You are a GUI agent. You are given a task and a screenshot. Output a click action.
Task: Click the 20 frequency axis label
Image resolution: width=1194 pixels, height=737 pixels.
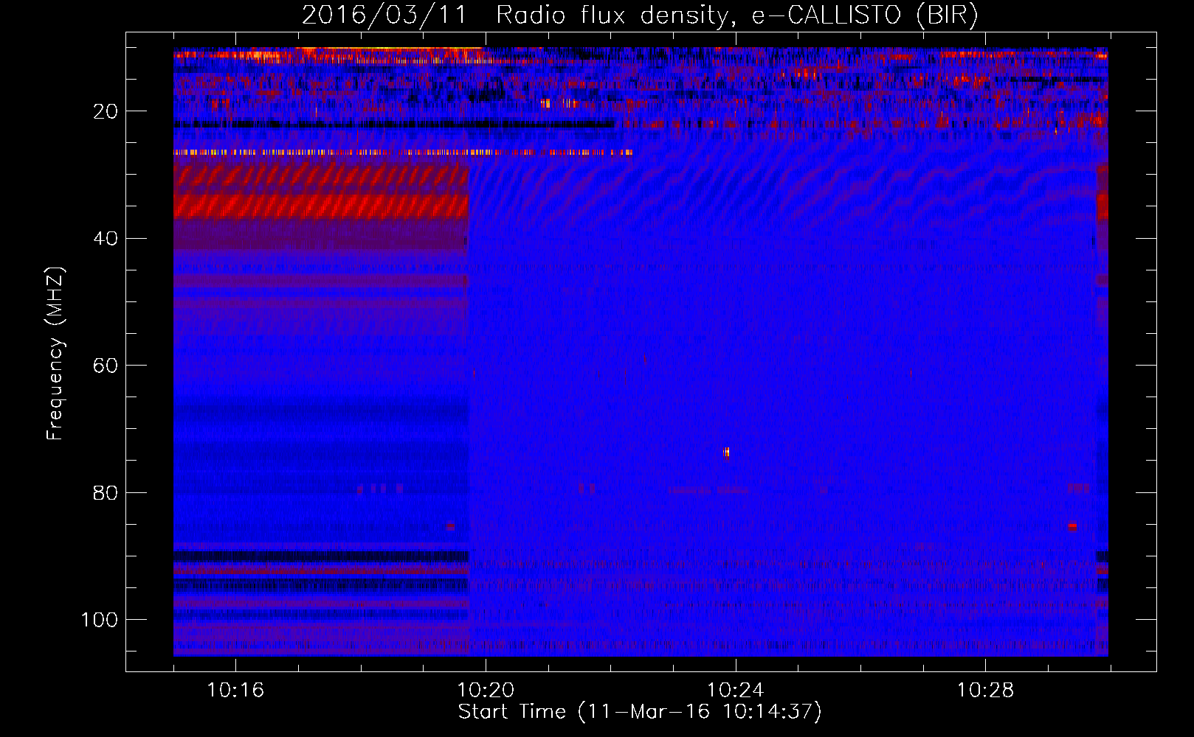pos(106,111)
